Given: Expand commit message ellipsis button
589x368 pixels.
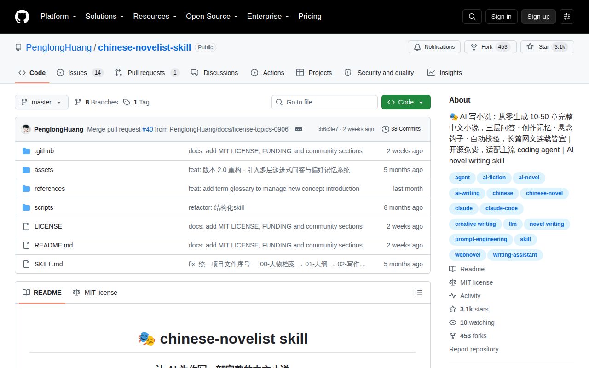Looking at the screenshot, I should coord(299,129).
